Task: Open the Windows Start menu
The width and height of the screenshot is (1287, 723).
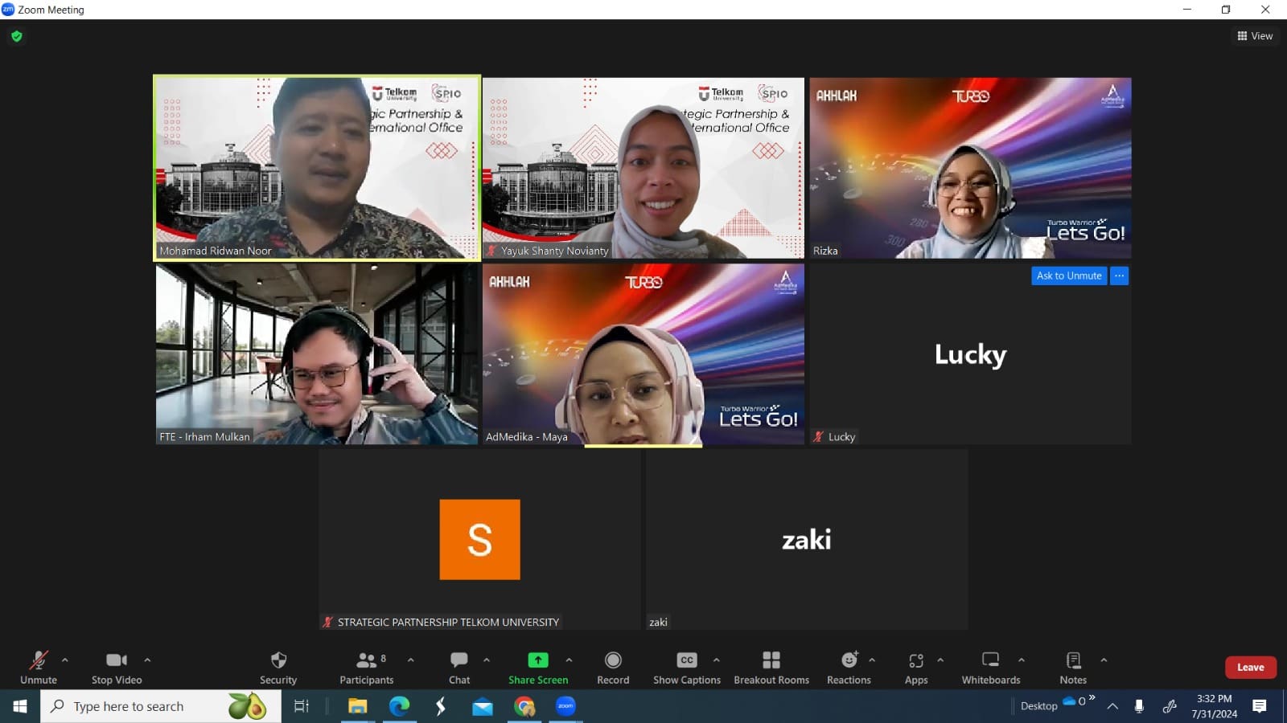Action: tap(19, 706)
